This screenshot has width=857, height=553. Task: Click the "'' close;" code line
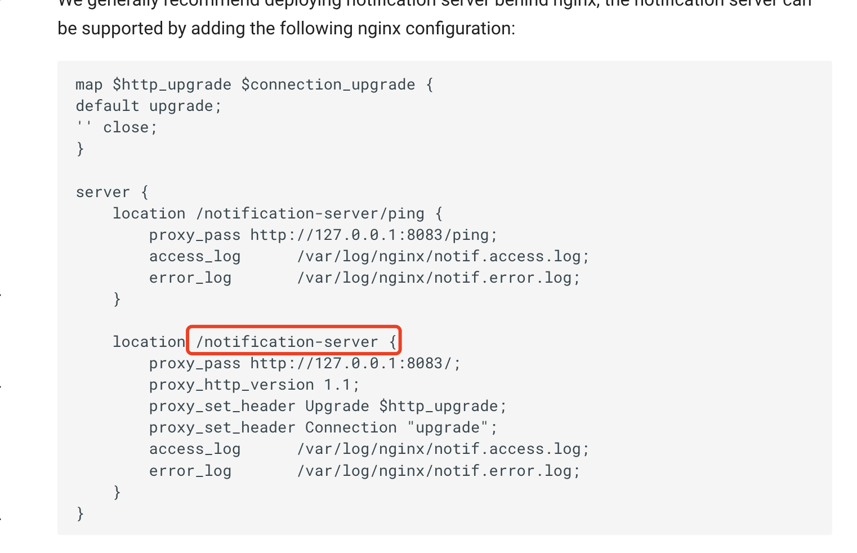tap(117, 127)
